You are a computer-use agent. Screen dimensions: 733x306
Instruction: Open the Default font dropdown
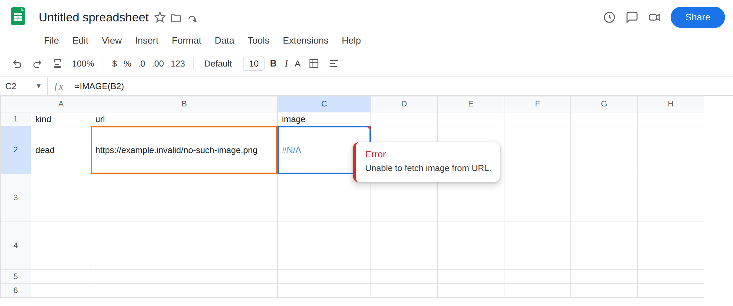click(x=218, y=64)
